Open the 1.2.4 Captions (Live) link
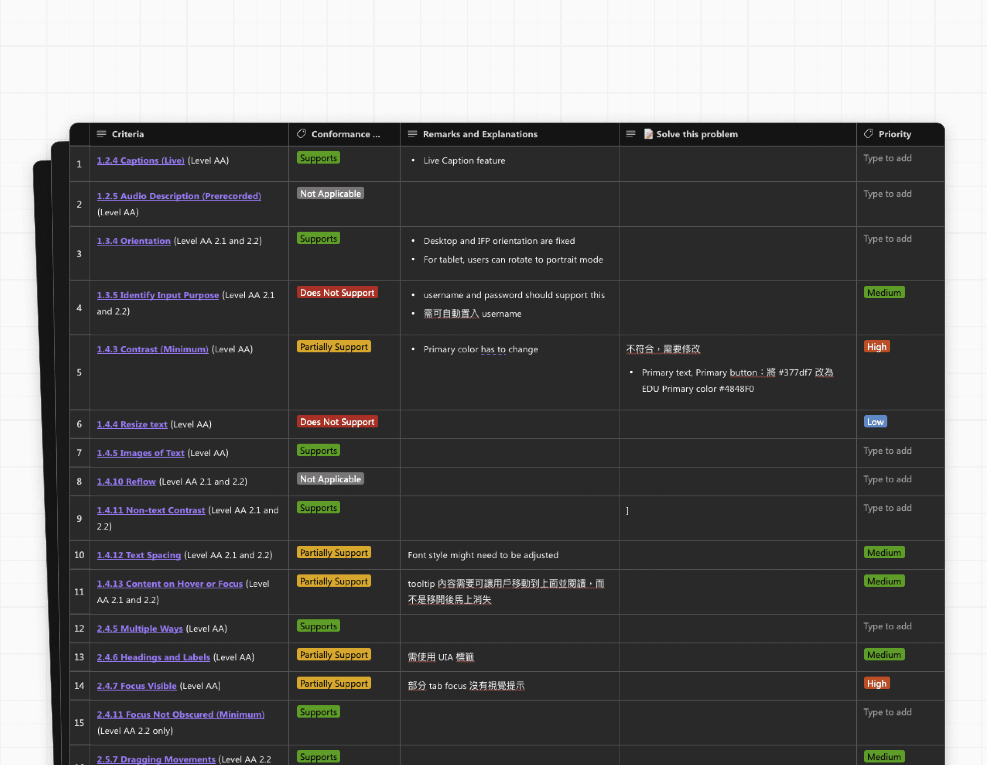Image resolution: width=987 pixels, height=765 pixels. [x=141, y=160]
